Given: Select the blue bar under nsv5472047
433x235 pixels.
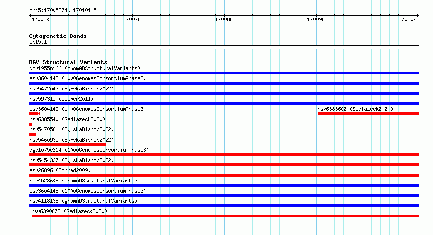Looking at the screenshot, I should [x=224, y=93].
